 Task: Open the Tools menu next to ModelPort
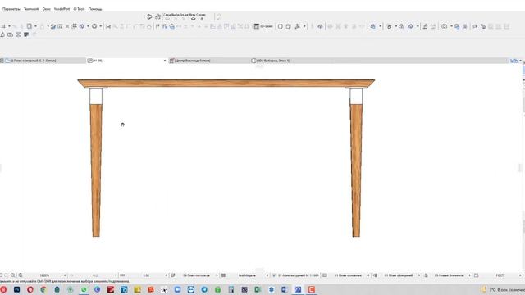tap(79, 9)
